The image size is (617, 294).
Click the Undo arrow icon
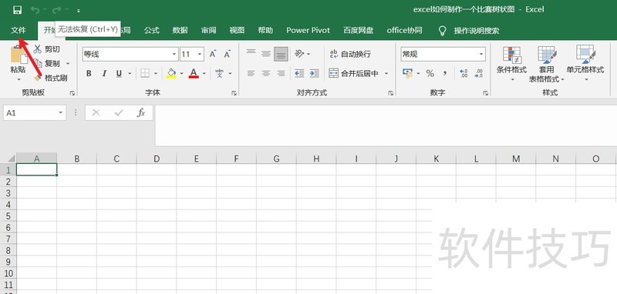(35, 10)
